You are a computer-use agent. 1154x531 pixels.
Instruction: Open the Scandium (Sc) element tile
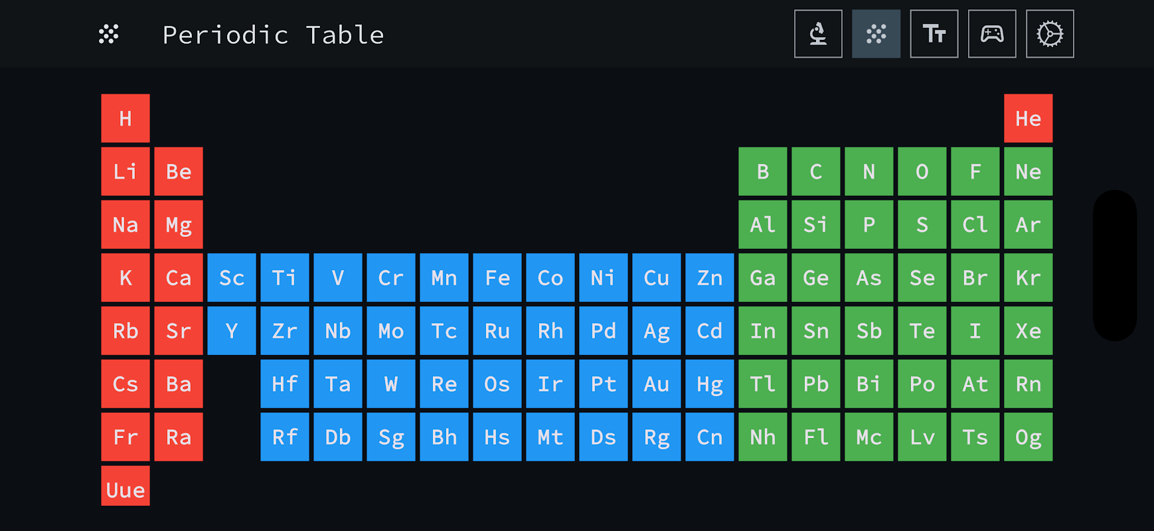(232, 278)
